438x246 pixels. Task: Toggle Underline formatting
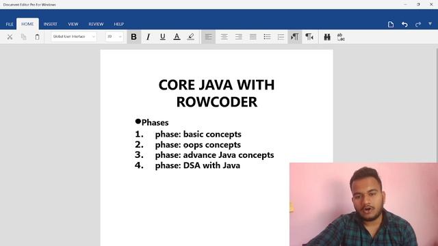[163, 37]
